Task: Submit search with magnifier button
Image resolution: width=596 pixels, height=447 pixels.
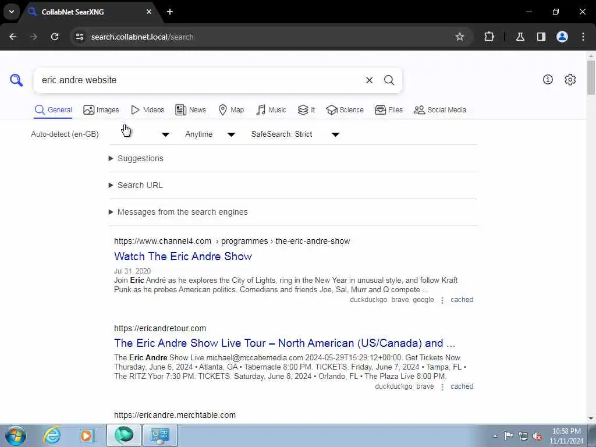Action: tap(389, 80)
